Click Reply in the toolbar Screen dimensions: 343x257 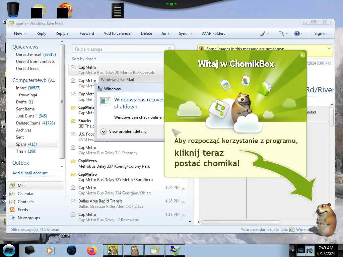41,33
